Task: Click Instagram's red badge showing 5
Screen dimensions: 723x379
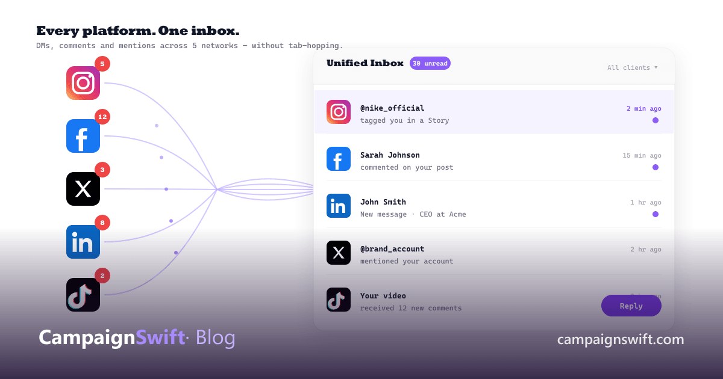Action: tap(102, 64)
